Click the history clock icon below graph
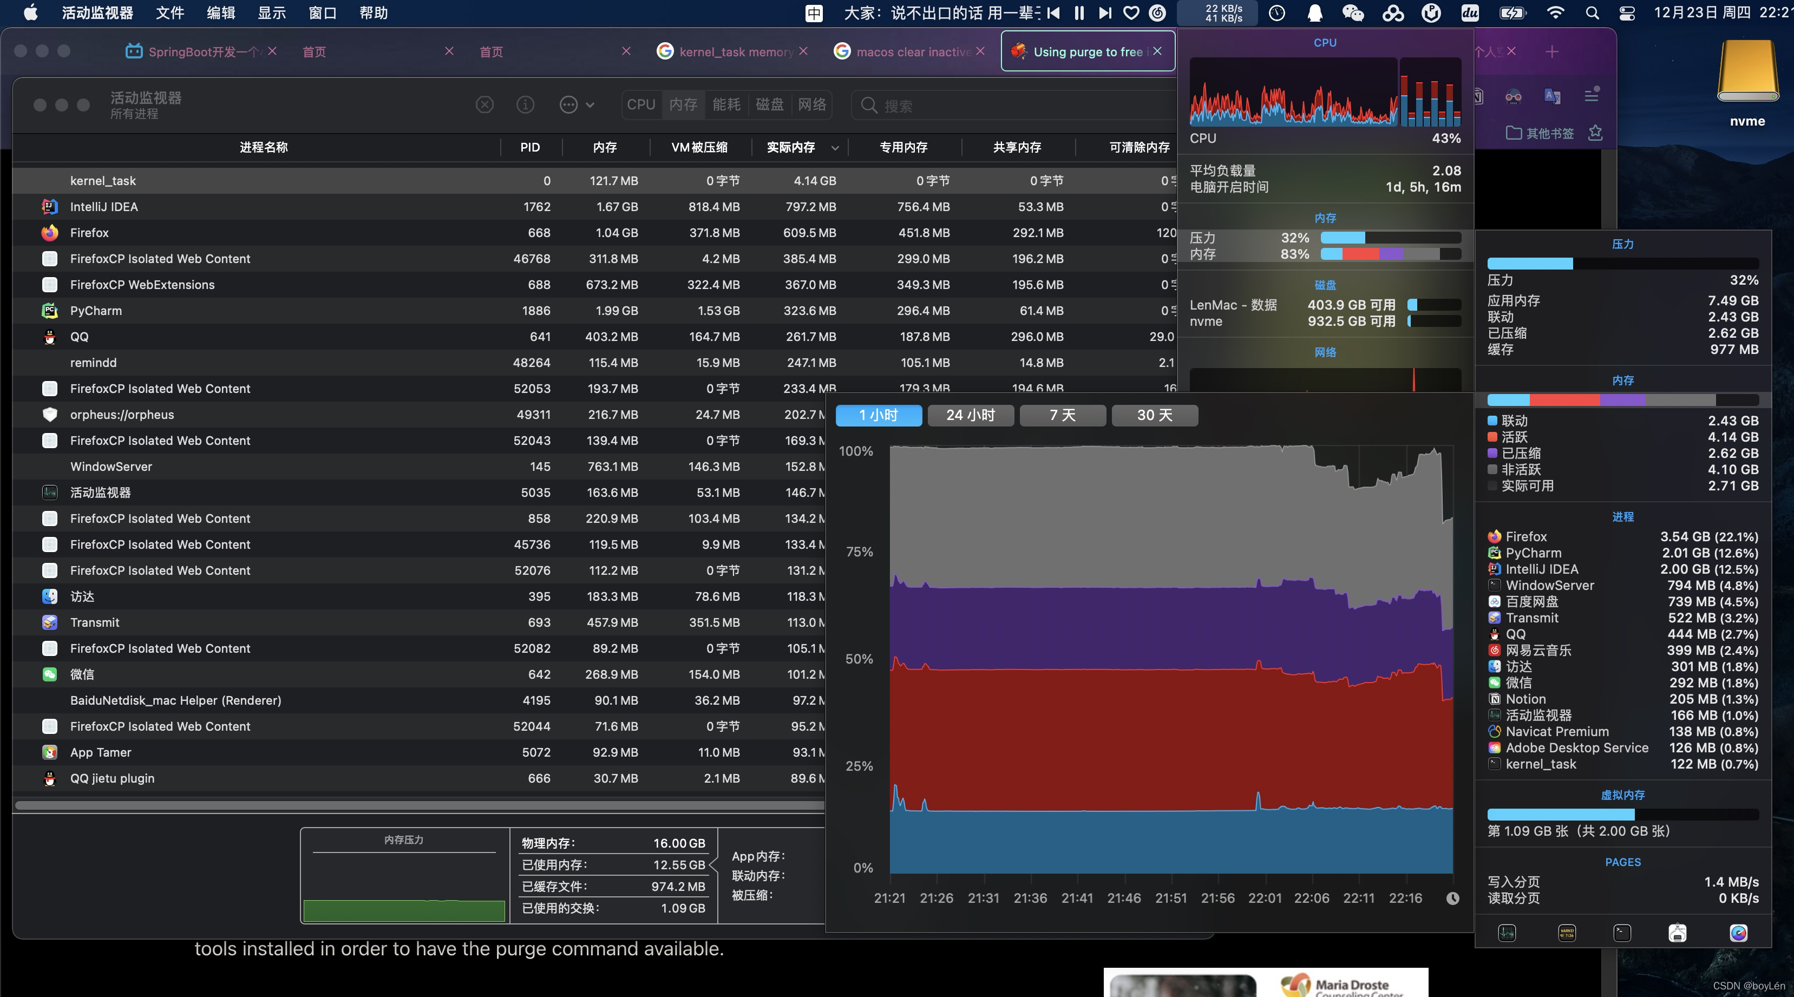Viewport: 1794px width, 997px height. coord(1452,898)
